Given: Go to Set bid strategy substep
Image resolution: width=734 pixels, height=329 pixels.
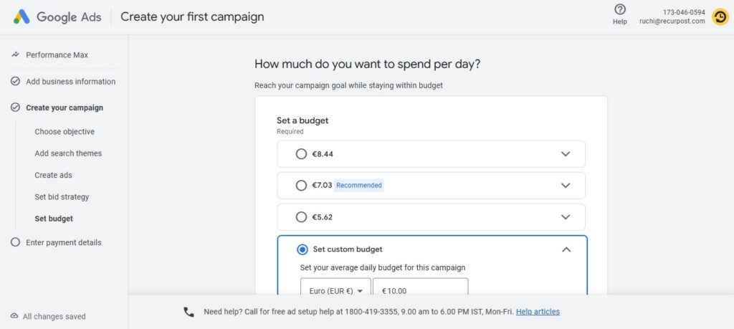Looking at the screenshot, I should (x=62, y=197).
